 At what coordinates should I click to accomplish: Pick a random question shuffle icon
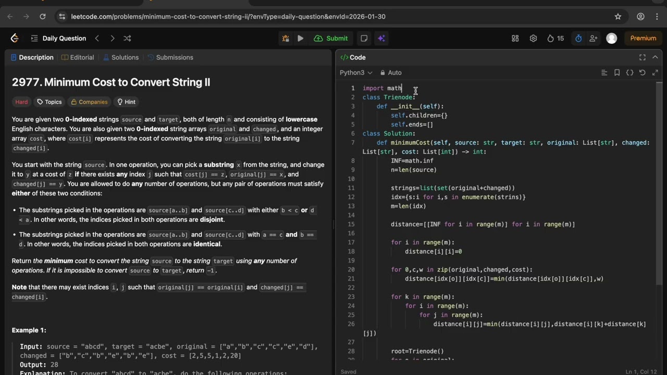pos(127,38)
